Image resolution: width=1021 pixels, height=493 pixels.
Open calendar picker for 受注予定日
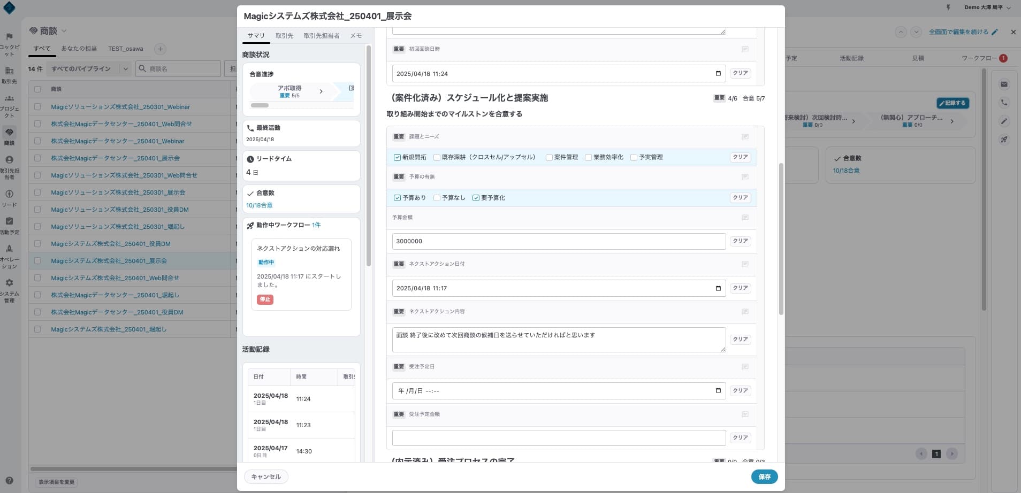point(718,391)
